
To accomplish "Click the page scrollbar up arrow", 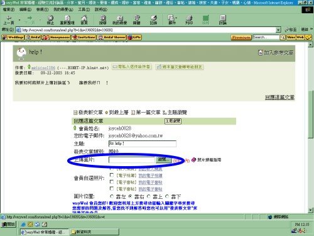I will coord(311,45).
